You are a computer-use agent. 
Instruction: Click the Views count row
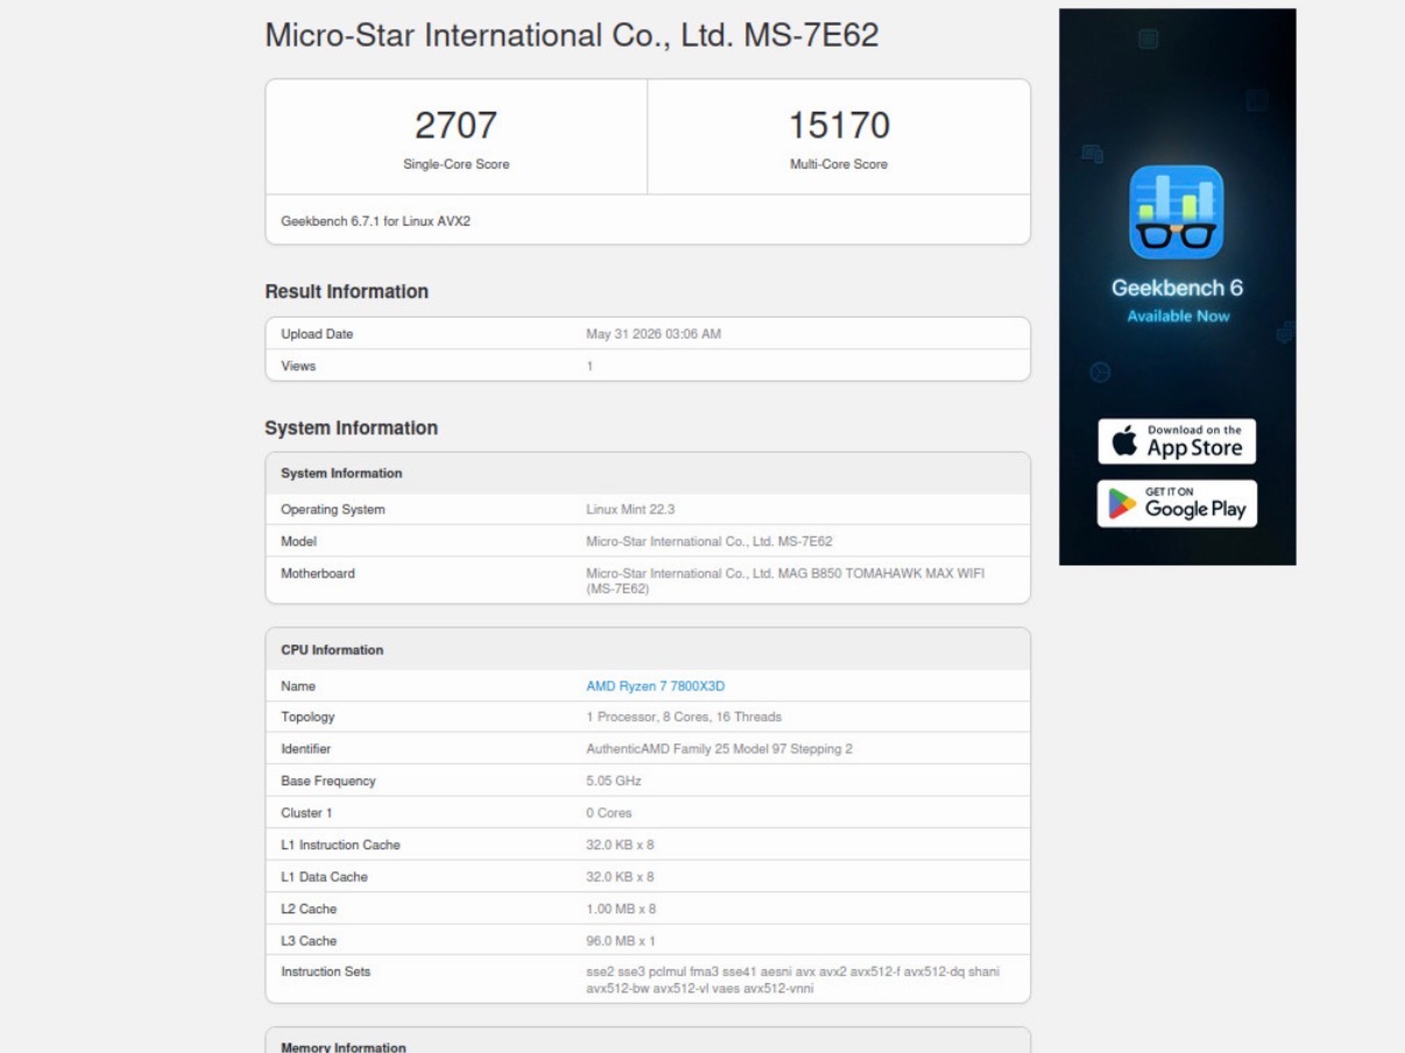(x=648, y=365)
